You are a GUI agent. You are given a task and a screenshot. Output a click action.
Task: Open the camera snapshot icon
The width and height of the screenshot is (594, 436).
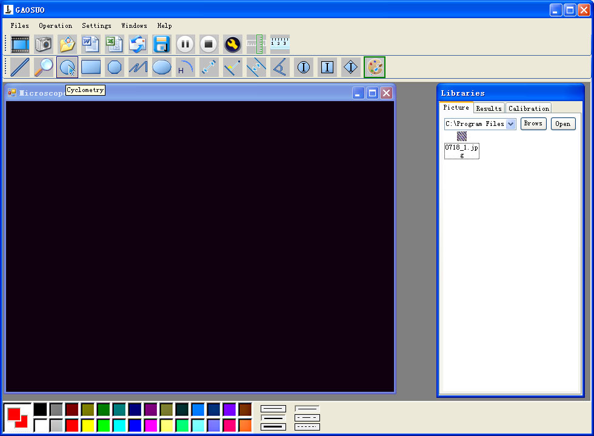(44, 44)
